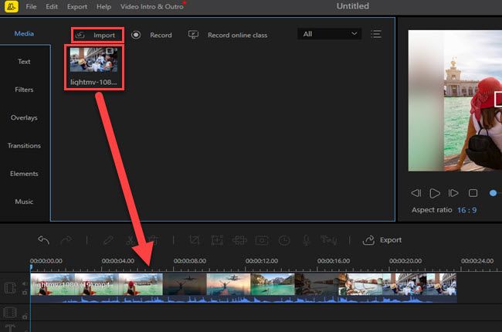
Task: Open the clock duration setting
Action: [284, 240]
